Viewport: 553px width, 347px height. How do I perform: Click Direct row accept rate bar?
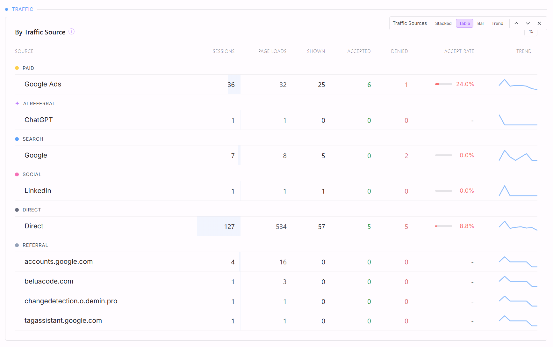pyautogui.click(x=444, y=226)
